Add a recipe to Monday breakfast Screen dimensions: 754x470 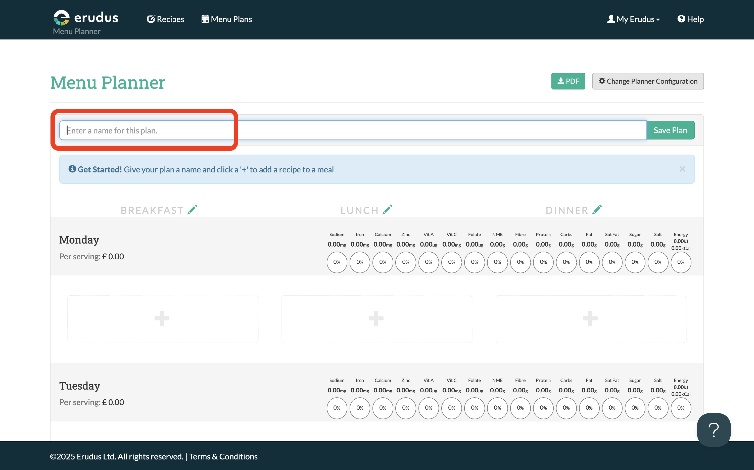(162, 319)
